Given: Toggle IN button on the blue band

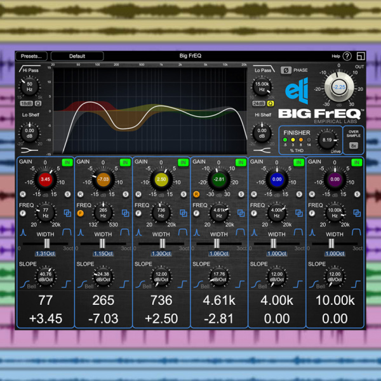Looking at the screenshot, I should [x=298, y=163].
